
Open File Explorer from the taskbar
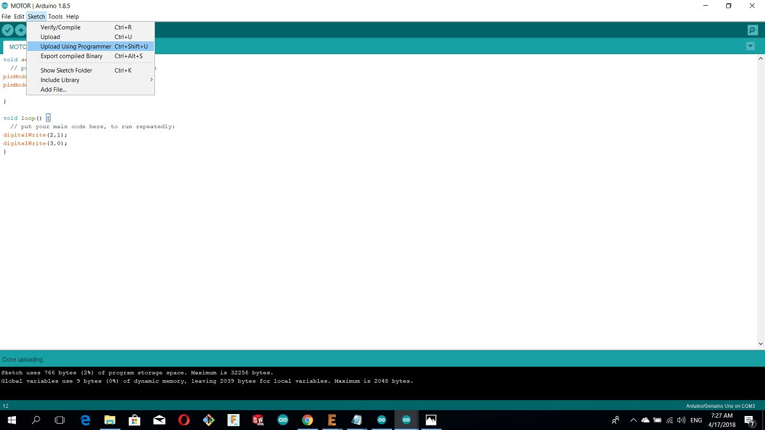coord(110,420)
